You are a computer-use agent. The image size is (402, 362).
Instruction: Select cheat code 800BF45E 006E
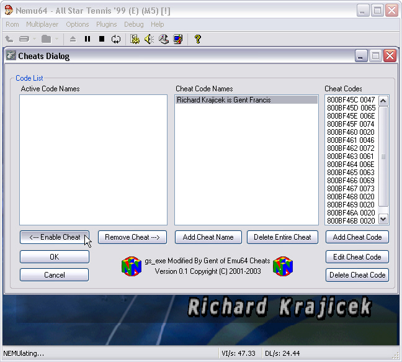[x=351, y=116]
